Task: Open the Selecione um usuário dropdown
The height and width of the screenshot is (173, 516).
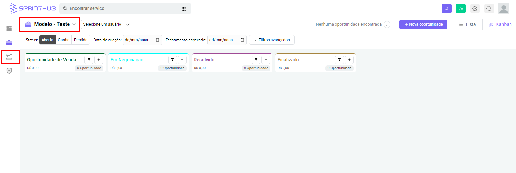Action: pyautogui.click(x=106, y=24)
